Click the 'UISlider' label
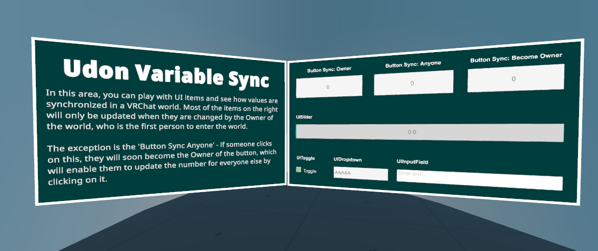Viewport: 598px width, 251px height. (x=304, y=117)
